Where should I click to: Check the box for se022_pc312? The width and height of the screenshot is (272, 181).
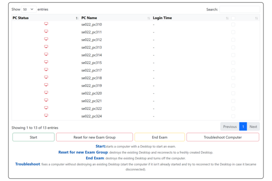[x=233, y=40]
